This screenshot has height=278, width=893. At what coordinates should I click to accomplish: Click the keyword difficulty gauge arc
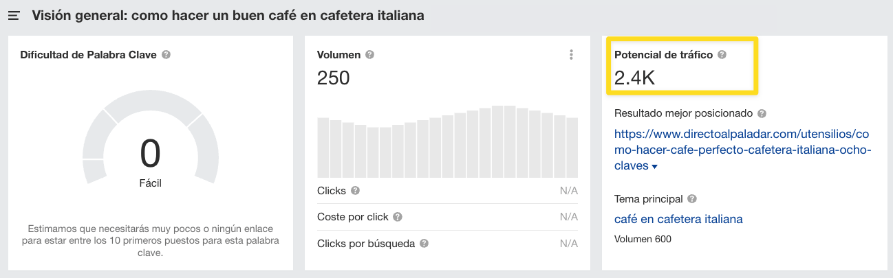(x=150, y=104)
